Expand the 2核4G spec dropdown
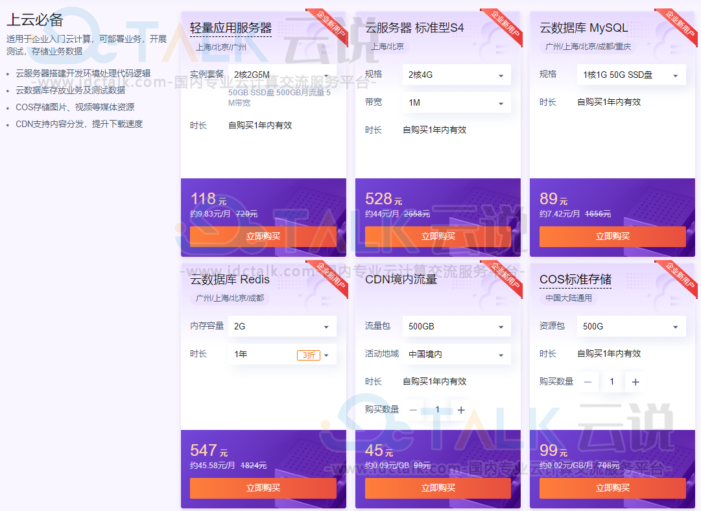Viewport: 701px width, 511px height. pos(457,75)
